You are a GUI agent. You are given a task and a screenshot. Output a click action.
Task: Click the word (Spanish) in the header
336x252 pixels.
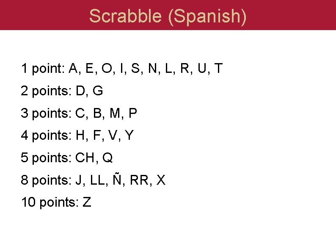(207, 17)
